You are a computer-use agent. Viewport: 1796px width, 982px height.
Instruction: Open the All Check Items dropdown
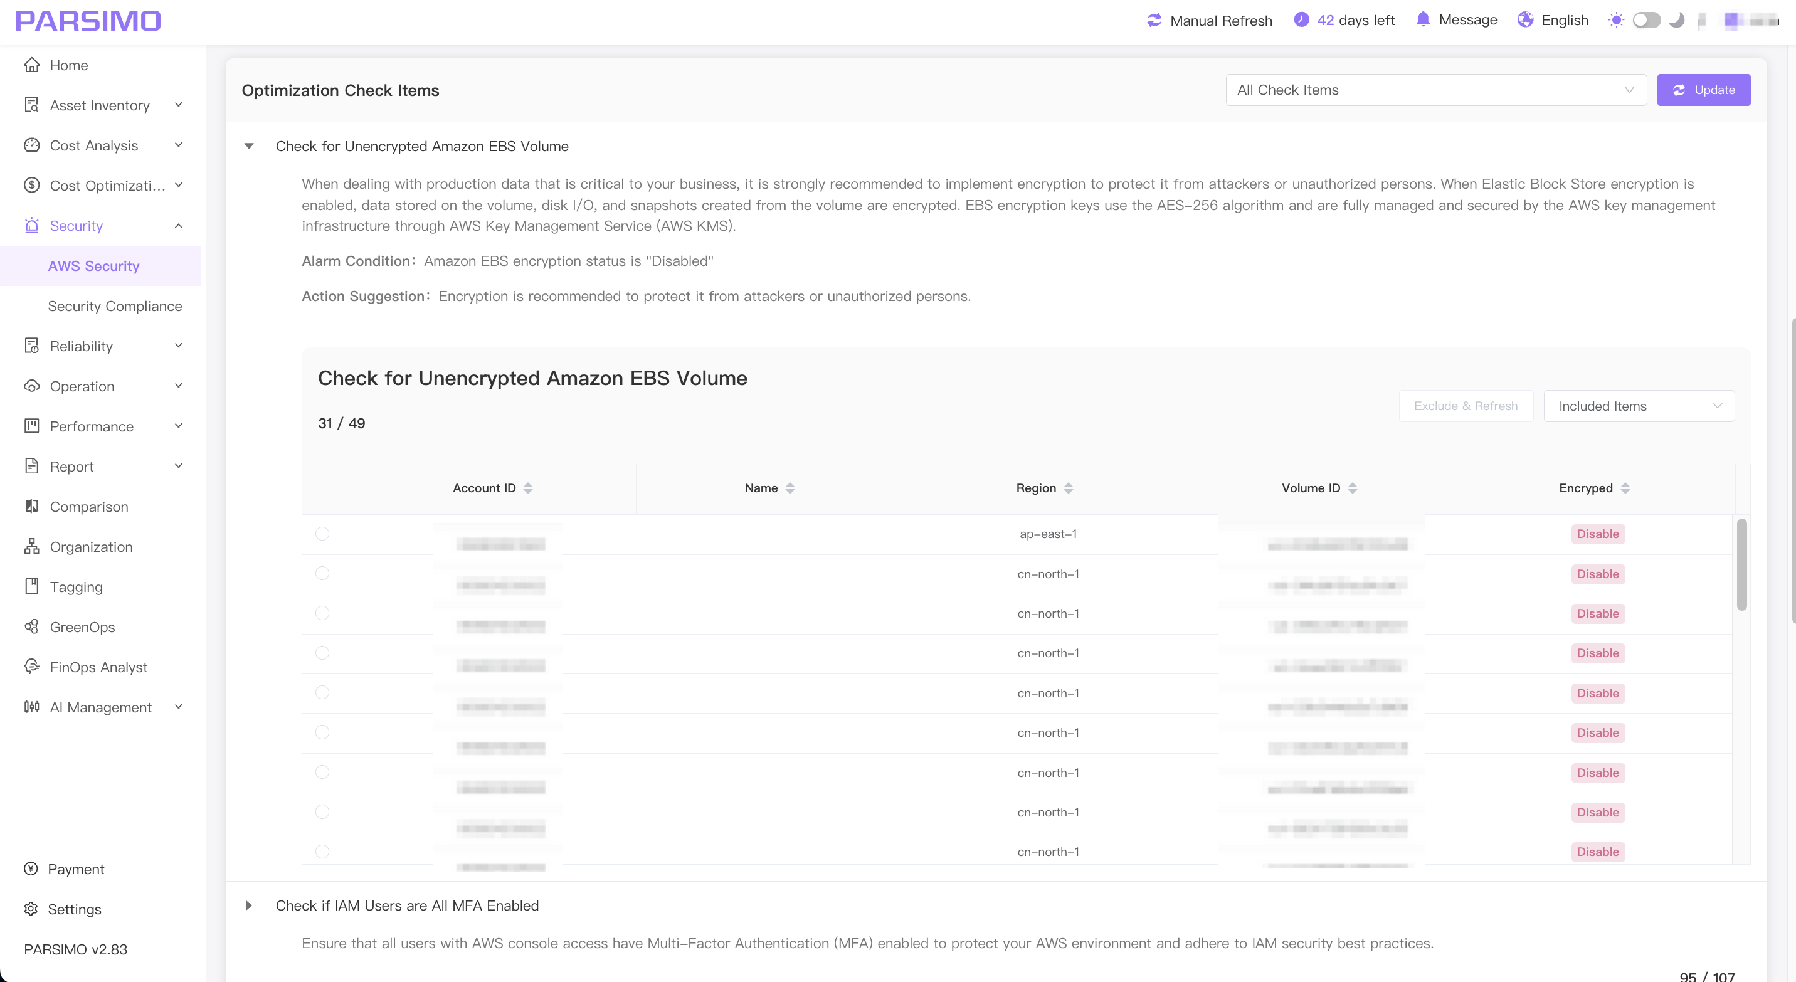click(x=1435, y=90)
